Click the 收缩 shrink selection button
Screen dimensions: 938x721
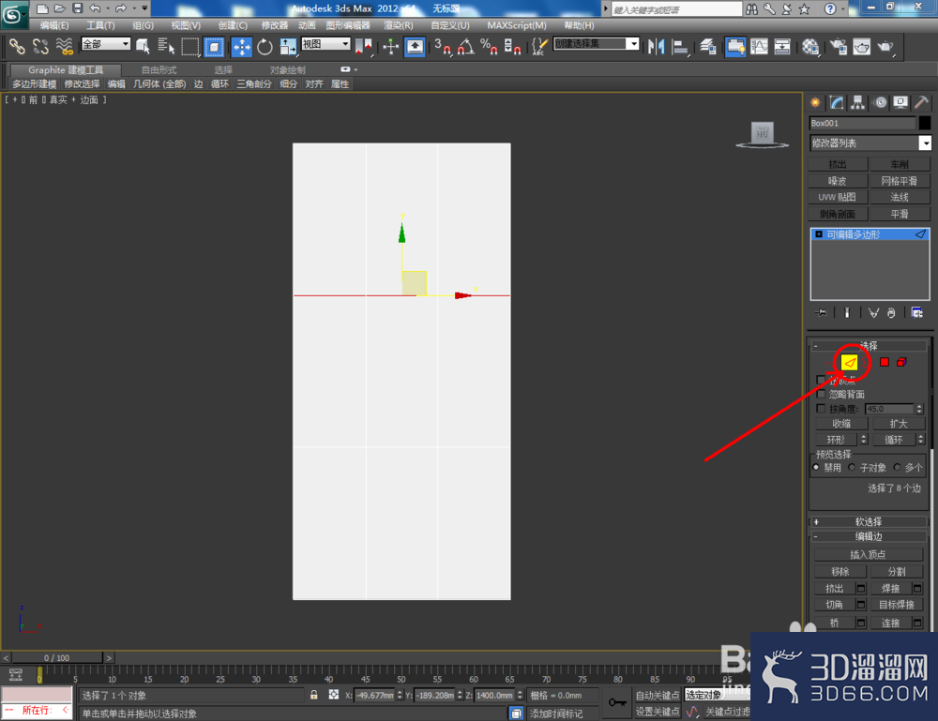(x=841, y=423)
